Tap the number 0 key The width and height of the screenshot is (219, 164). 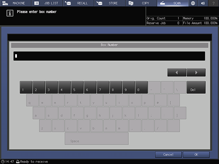click(141, 87)
